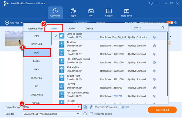Click the feedback chat icon in title bar
The image size is (182, 118).
point(151,3)
